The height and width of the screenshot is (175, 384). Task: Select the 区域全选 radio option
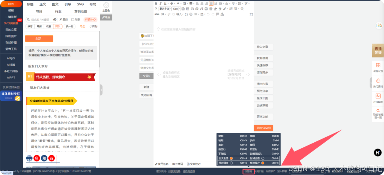(263, 158)
